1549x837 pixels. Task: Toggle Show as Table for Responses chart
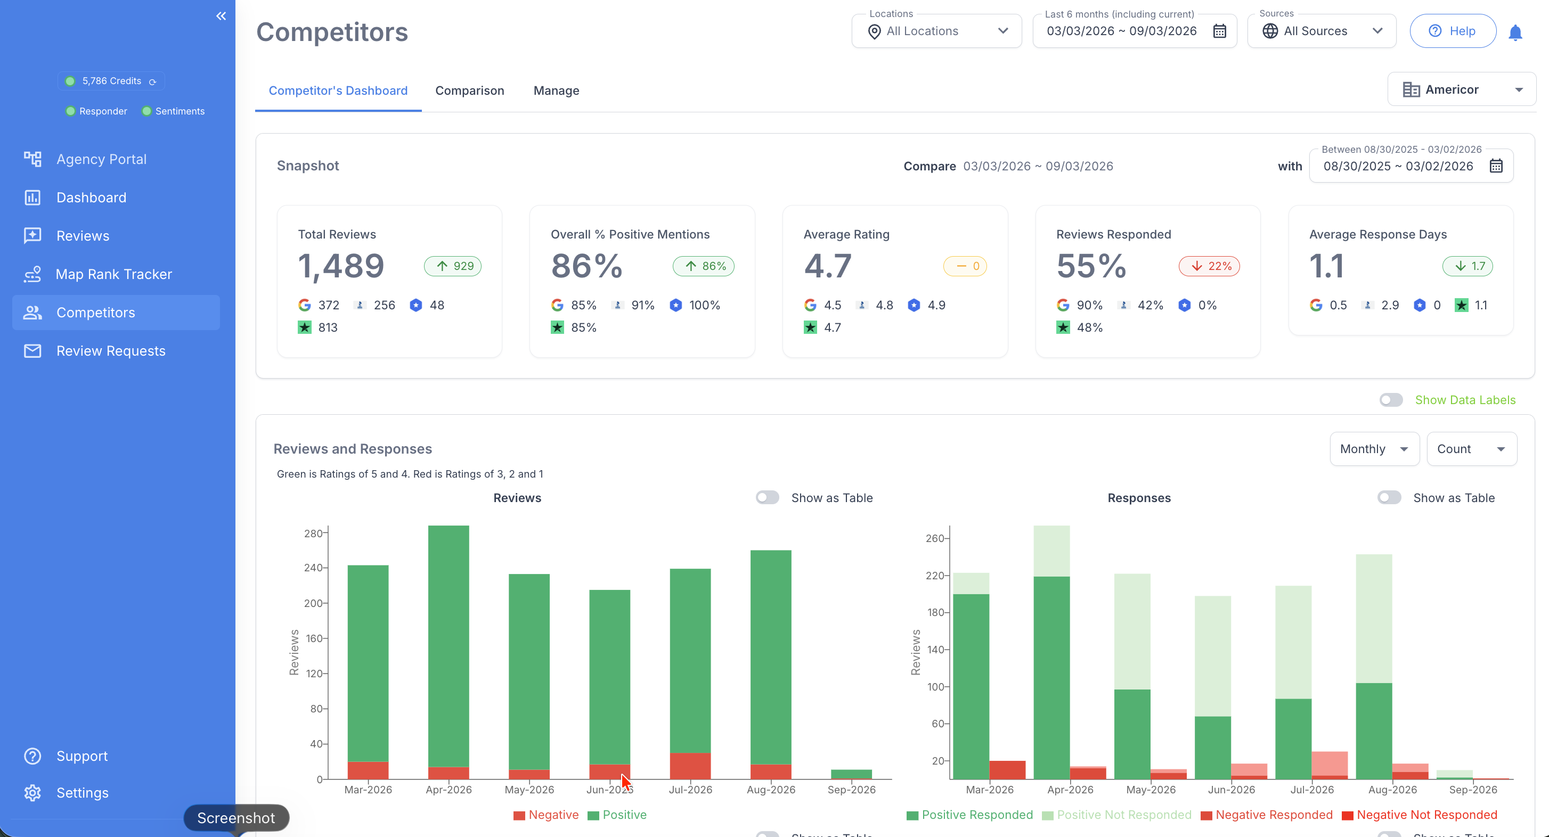click(1389, 497)
